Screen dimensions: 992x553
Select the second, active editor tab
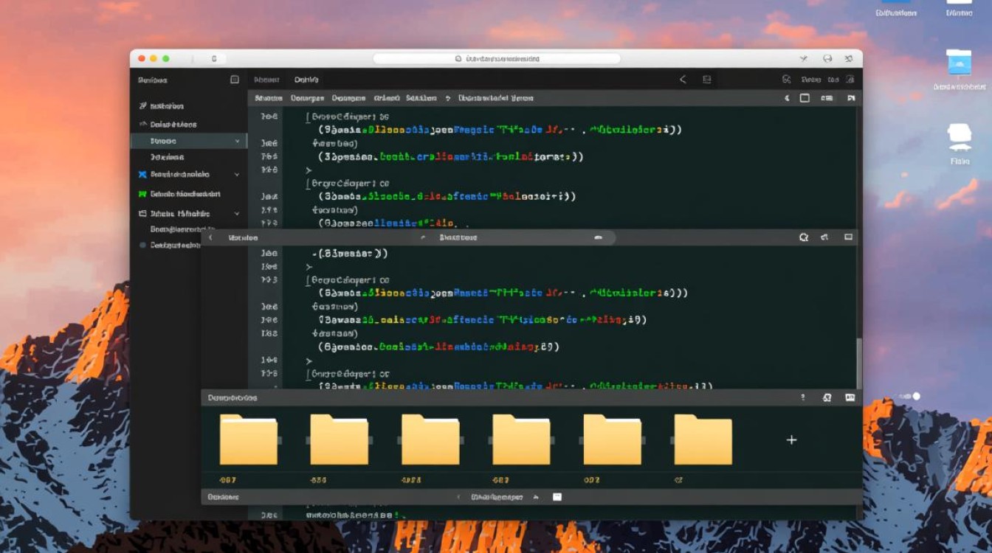pos(306,80)
